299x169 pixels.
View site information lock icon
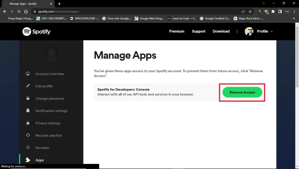coord(34,11)
